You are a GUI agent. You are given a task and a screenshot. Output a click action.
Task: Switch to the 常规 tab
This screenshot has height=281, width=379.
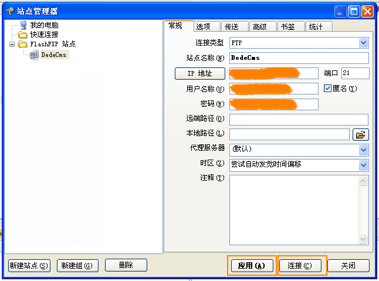click(x=179, y=26)
